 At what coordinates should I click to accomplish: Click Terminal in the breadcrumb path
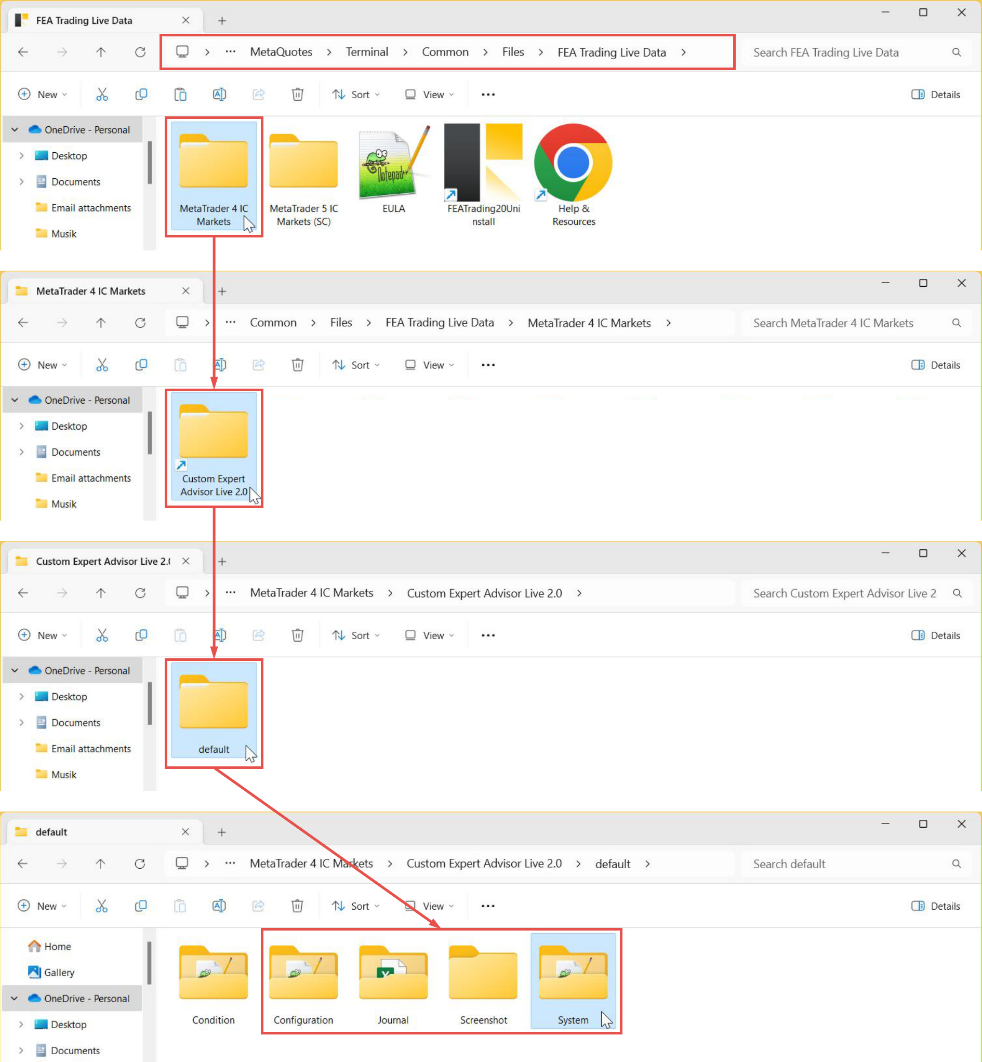(x=367, y=52)
